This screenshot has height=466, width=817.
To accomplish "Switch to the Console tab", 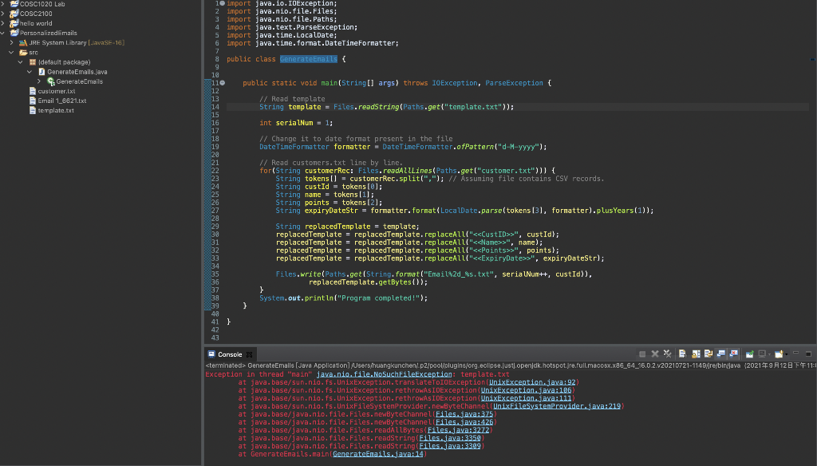I will click(231, 354).
